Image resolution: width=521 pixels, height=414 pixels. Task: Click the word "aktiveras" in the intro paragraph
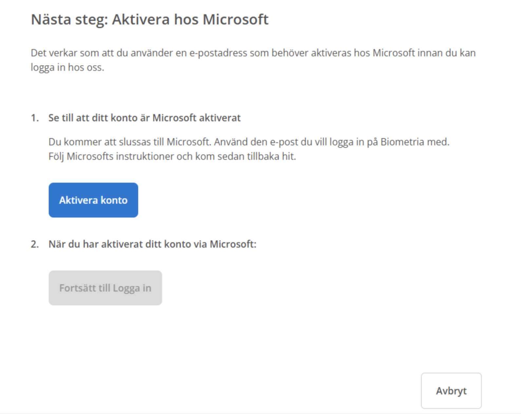tap(331, 53)
